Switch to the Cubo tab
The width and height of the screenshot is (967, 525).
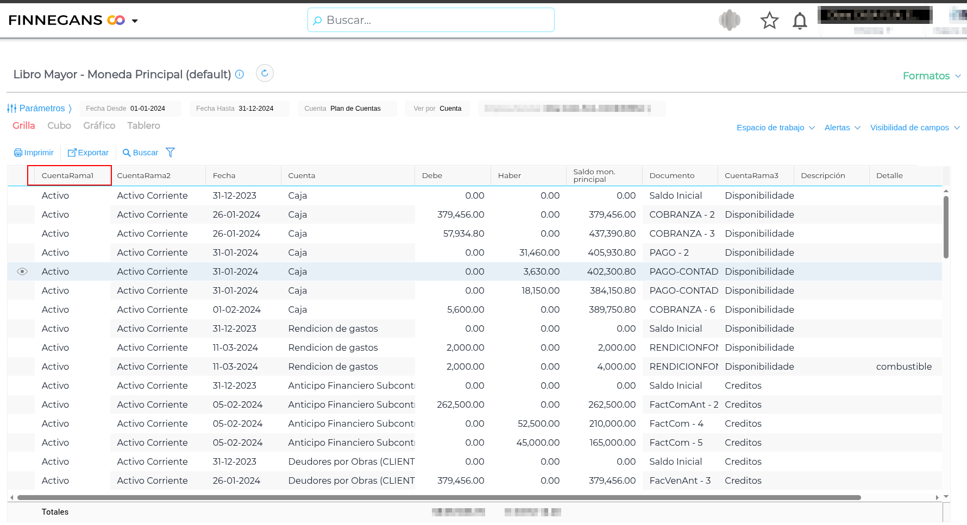click(59, 125)
